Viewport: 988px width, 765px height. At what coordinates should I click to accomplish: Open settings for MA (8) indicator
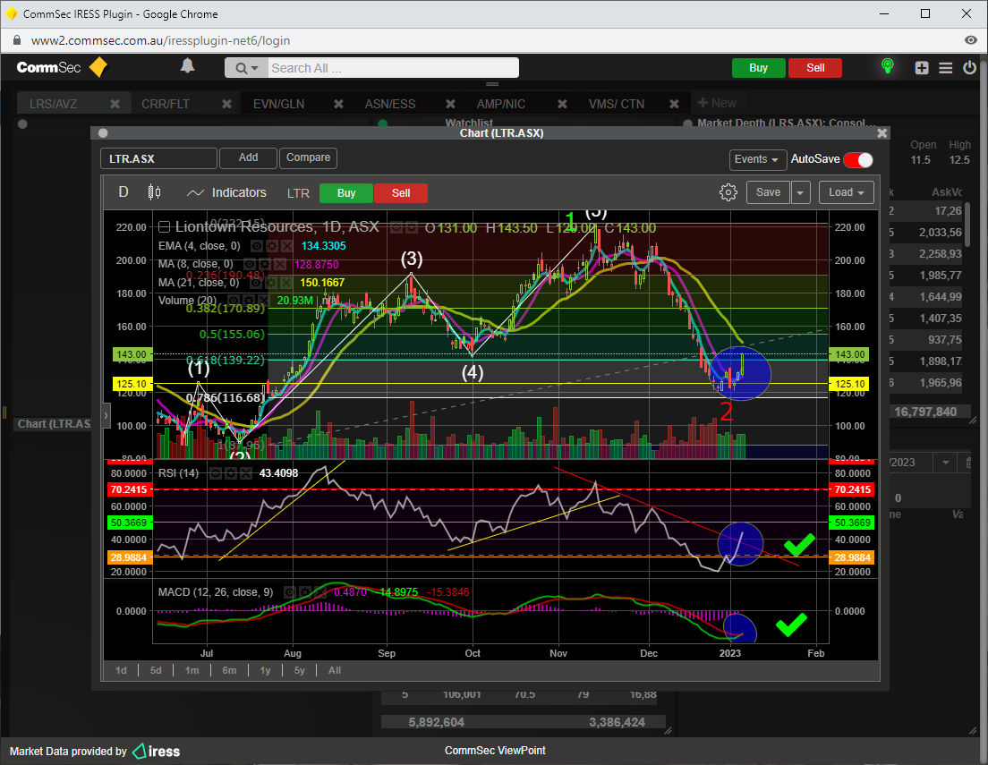click(265, 264)
